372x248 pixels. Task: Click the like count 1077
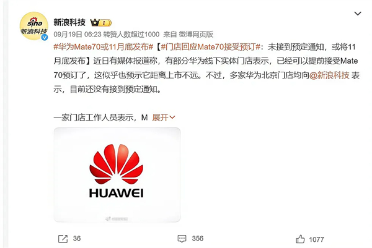click(x=316, y=239)
